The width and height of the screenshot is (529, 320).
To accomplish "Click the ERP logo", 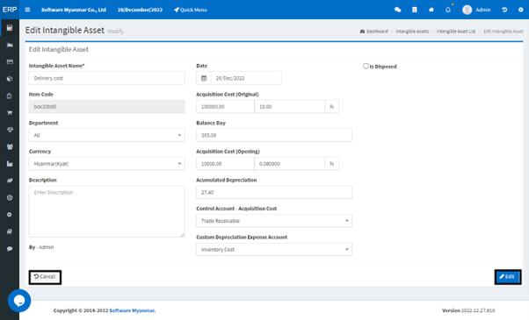I will click(10, 10).
